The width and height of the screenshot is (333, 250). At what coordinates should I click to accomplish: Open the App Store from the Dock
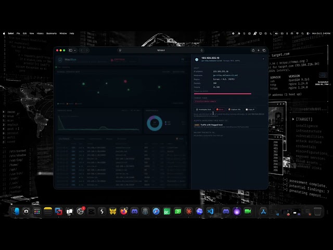click(264, 211)
